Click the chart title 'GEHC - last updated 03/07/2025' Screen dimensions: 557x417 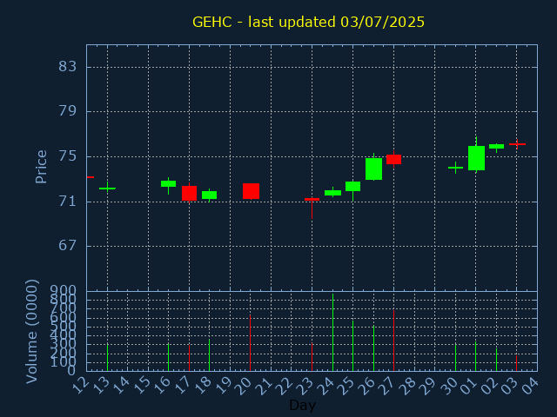308,22
